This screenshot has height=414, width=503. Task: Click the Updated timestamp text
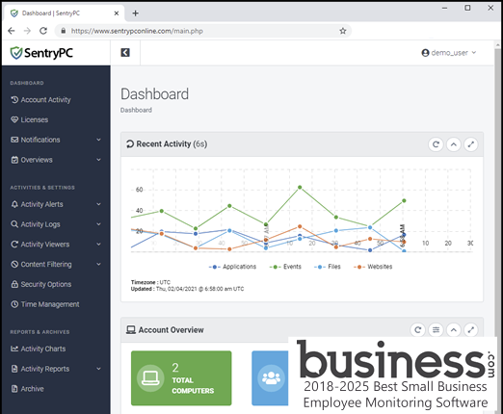coord(187,289)
